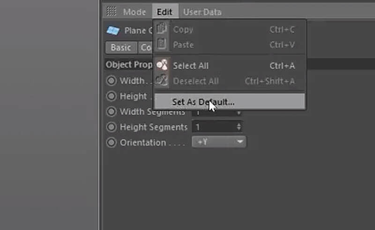Click the Copy clipboard icon
Viewport: 375px width, 230px height.
pos(162,28)
